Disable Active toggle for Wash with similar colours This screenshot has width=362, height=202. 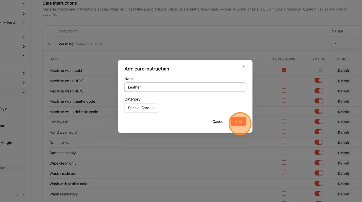[319, 183]
